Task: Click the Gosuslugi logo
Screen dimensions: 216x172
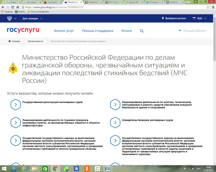Action: (x=23, y=30)
